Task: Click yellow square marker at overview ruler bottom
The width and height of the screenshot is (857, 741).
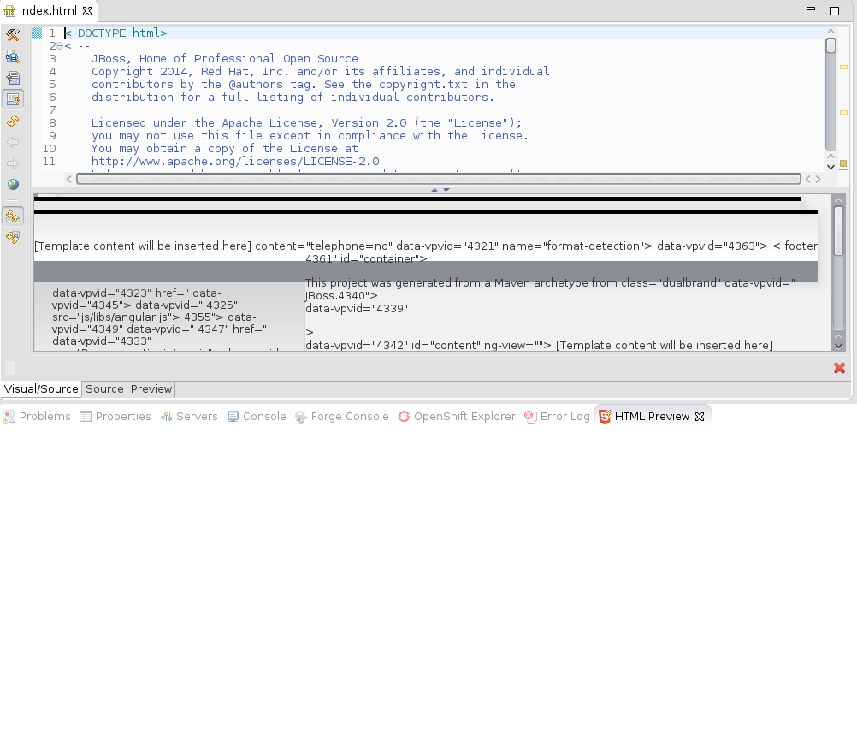Action: [x=843, y=163]
